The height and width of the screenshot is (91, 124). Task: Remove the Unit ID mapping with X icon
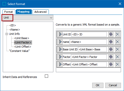tap(117, 34)
